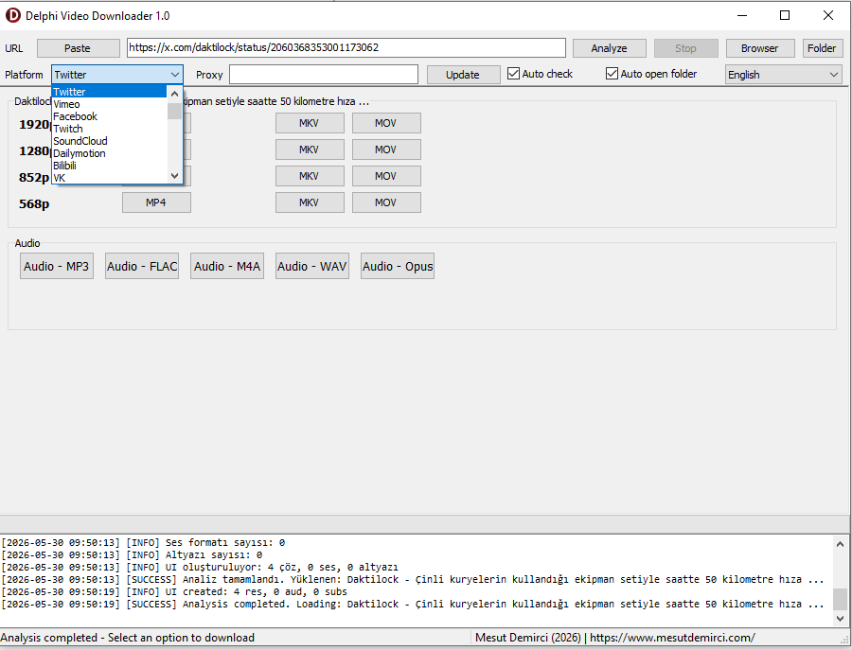This screenshot has width=852, height=650.
Task: Minimize the Delphi Video Downloader window
Action: click(742, 15)
